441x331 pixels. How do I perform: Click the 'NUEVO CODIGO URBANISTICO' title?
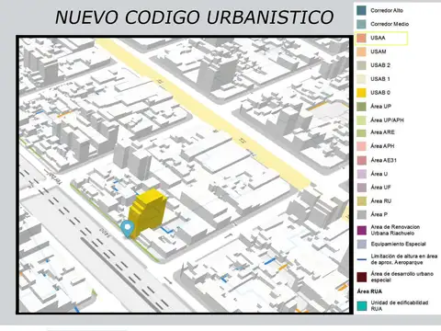(195, 17)
